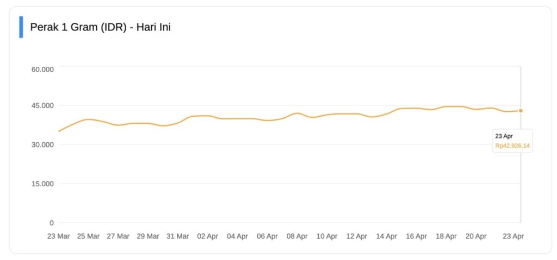Click the 20 Apr date label
The image size is (557, 260).
476,237
